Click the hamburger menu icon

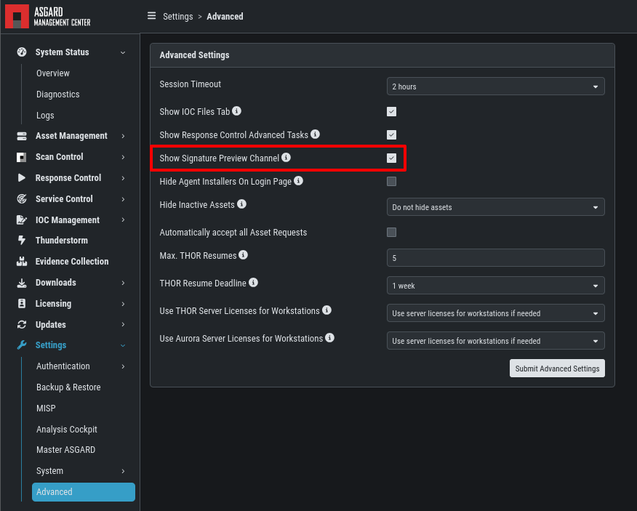click(151, 16)
